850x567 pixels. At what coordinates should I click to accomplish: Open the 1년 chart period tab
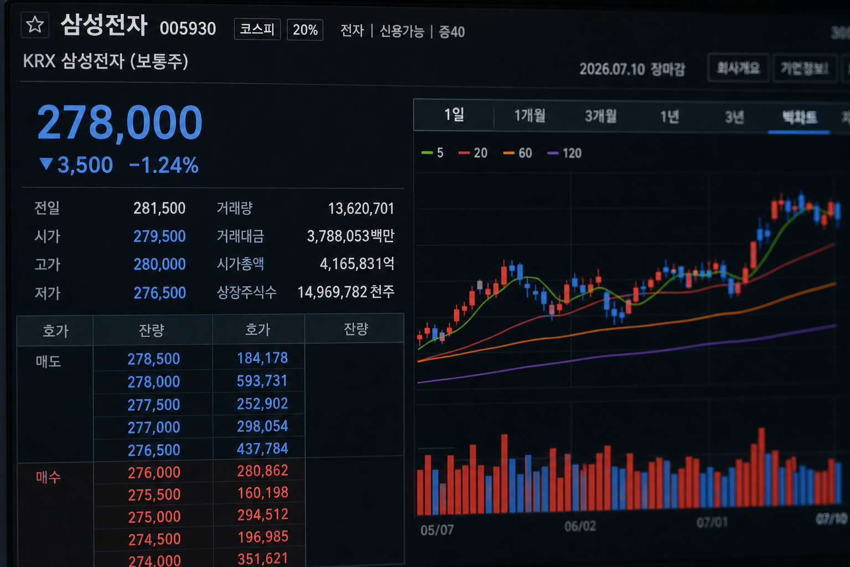coord(669,117)
